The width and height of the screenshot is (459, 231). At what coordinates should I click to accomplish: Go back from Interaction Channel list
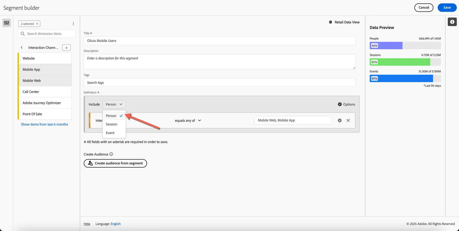pyautogui.click(x=22, y=47)
